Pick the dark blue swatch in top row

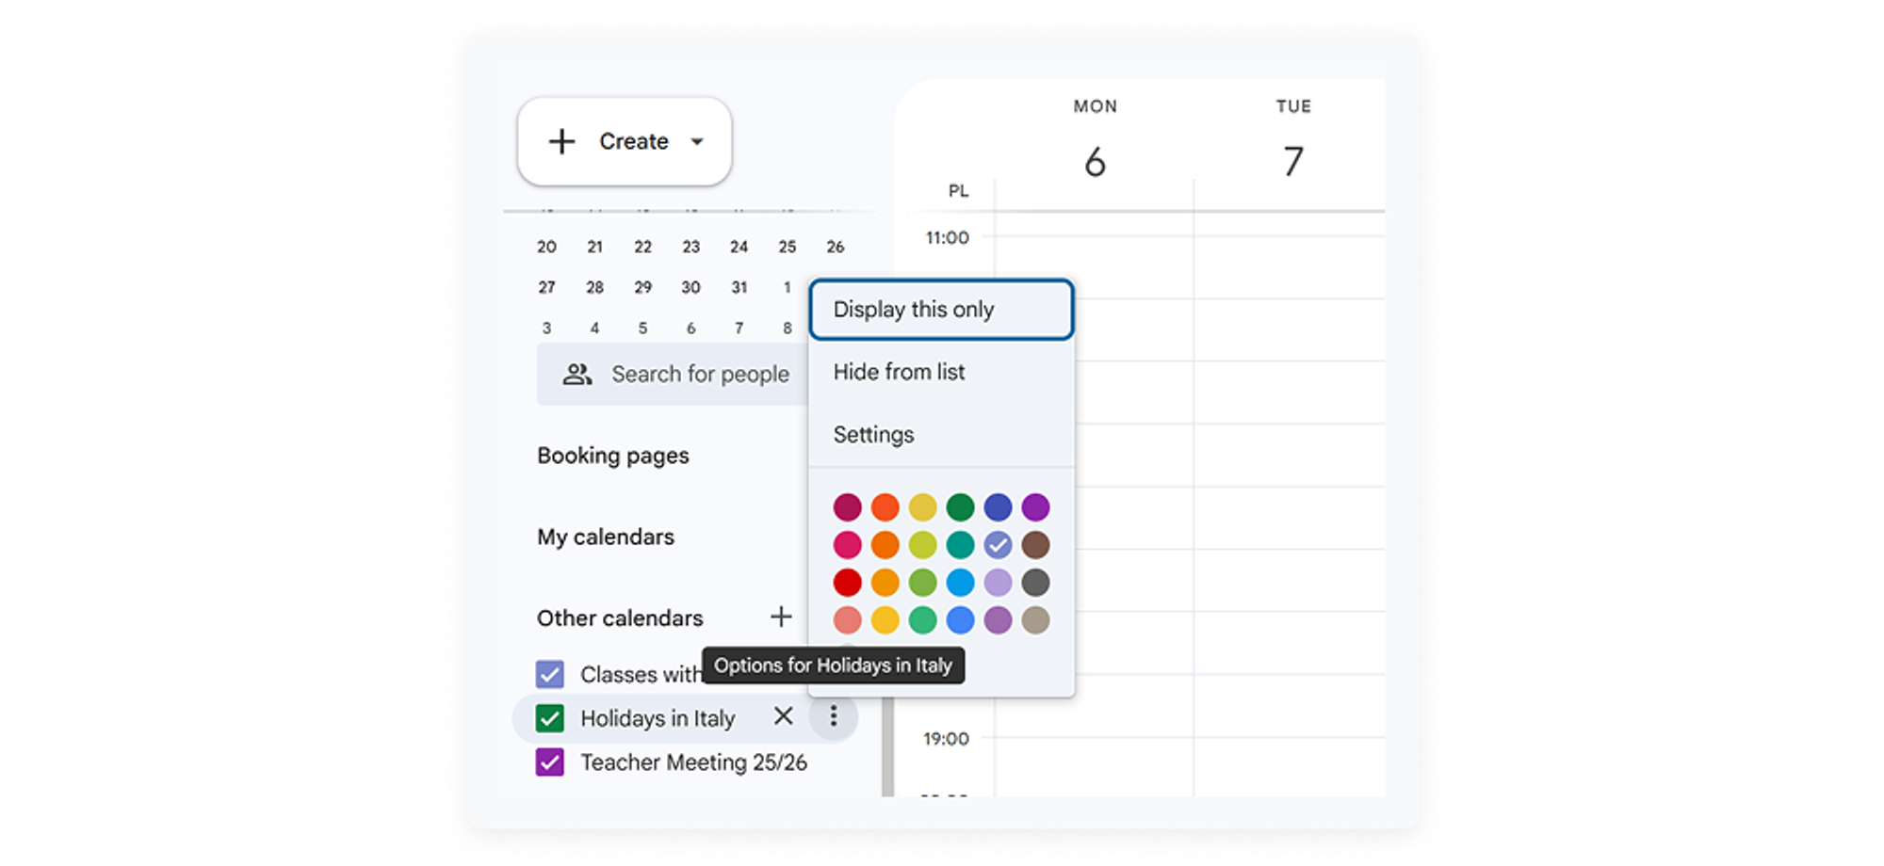[x=998, y=507]
